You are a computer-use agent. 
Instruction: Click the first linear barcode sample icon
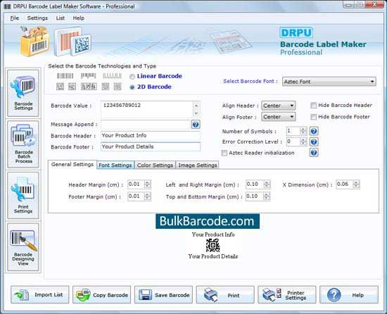(65, 76)
